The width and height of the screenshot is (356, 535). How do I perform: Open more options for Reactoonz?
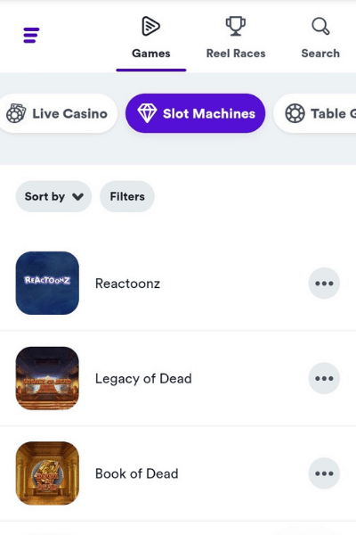point(324,284)
